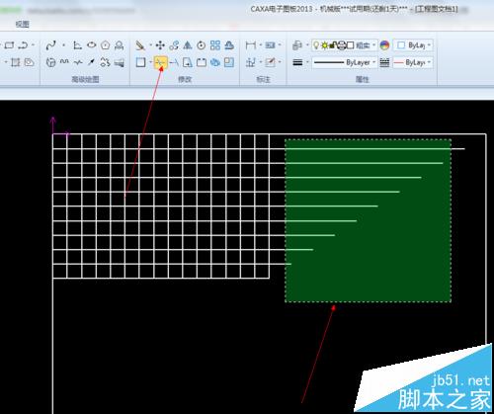Click the coordinate annotation icon
The height and width of the screenshot is (414, 494).
[251, 62]
